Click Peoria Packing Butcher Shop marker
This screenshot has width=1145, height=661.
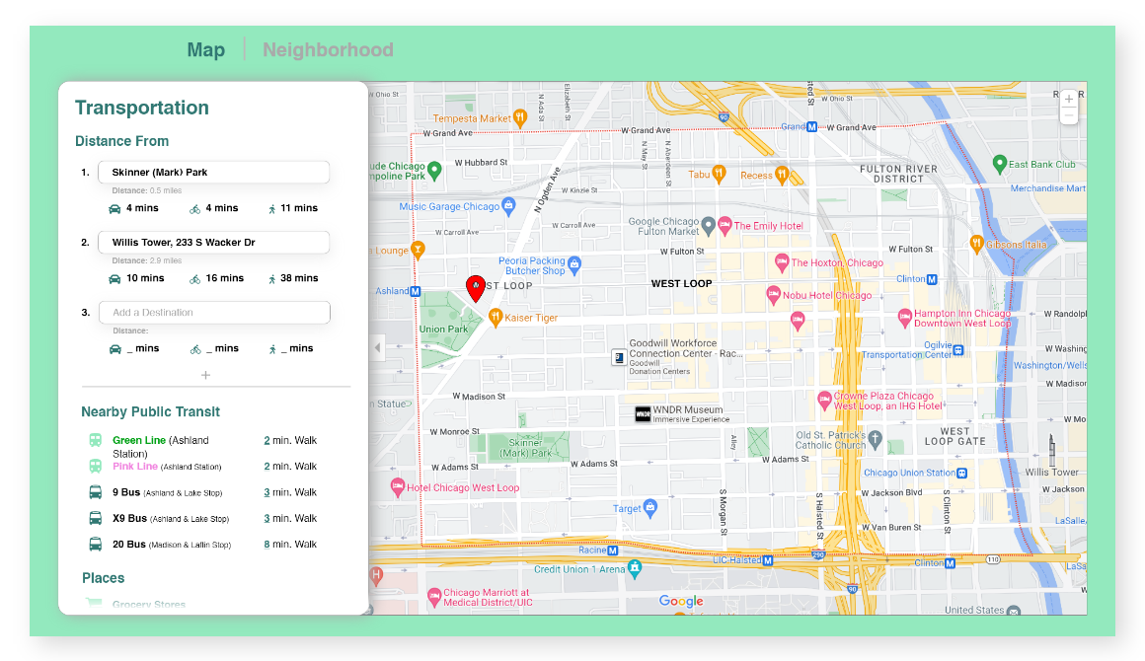[x=574, y=264]
